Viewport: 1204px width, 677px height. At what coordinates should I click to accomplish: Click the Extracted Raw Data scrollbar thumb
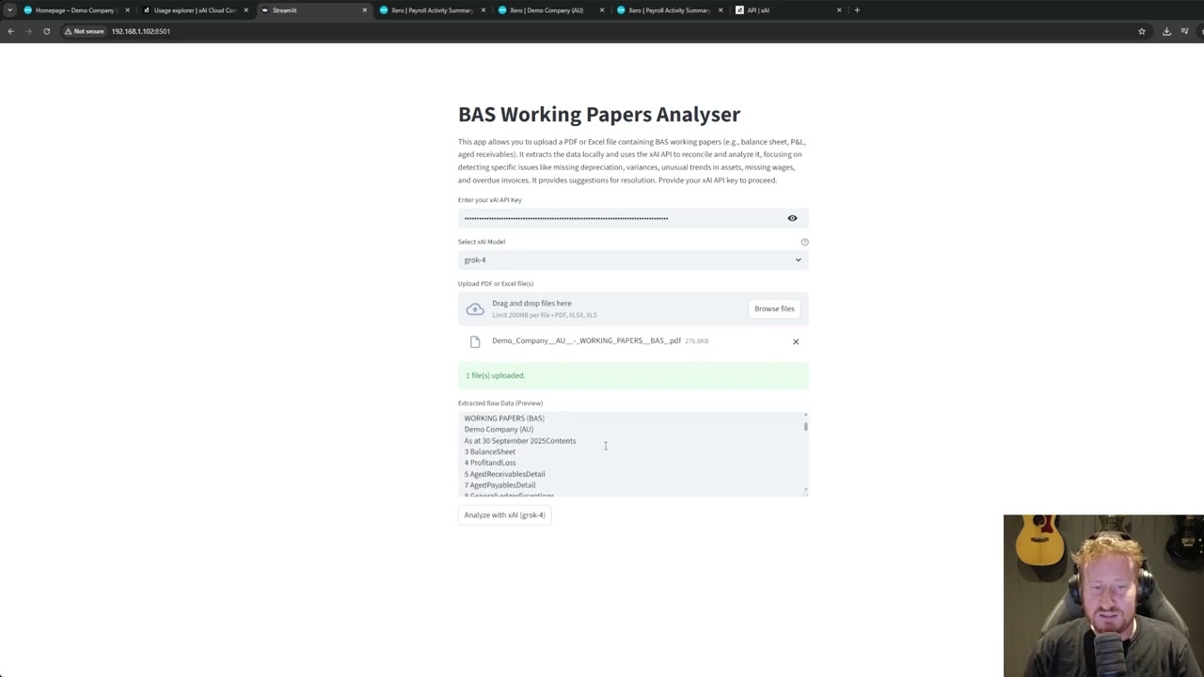[x=805, y=426]
